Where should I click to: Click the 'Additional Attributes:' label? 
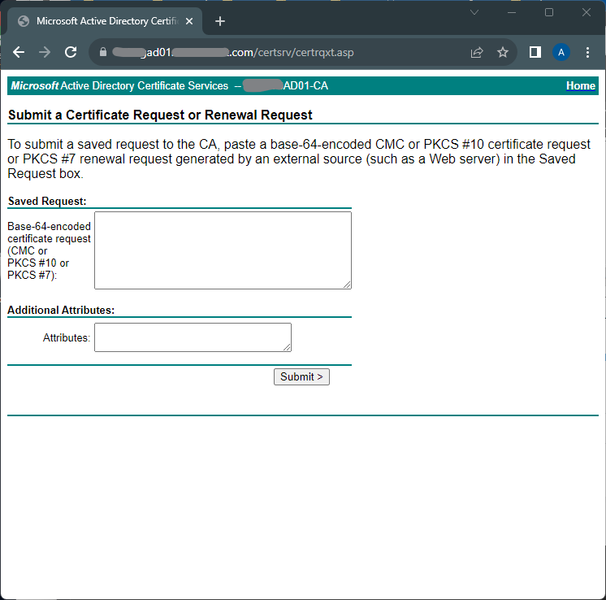[x=61, y=311]
